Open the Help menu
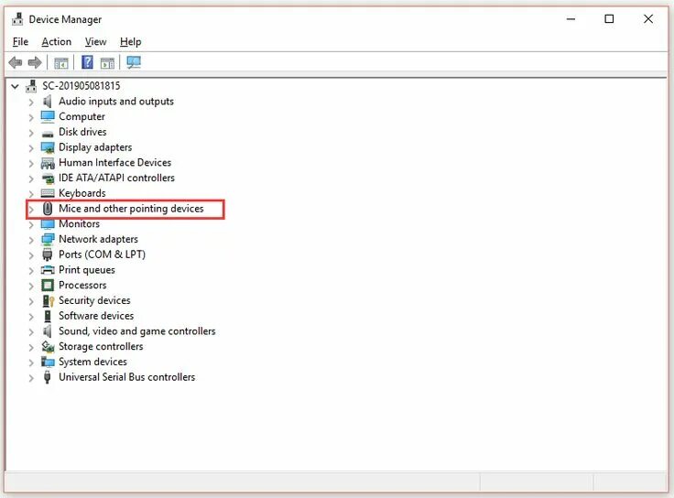The image size is (674, 498). click(x=130, y=42)
